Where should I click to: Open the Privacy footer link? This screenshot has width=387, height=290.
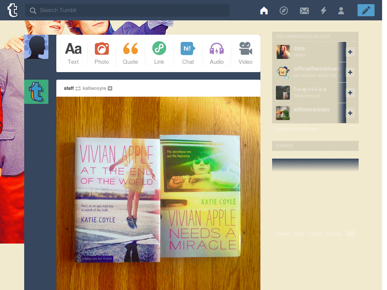[333, 233]
